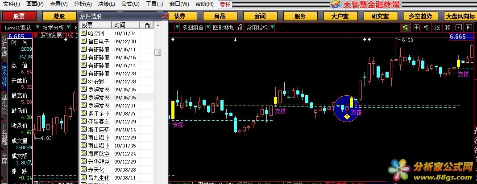This screenshot has width=477, height=184.
Task: Click the stock icon beside 赤天化
Action: (x=83, y=169)
